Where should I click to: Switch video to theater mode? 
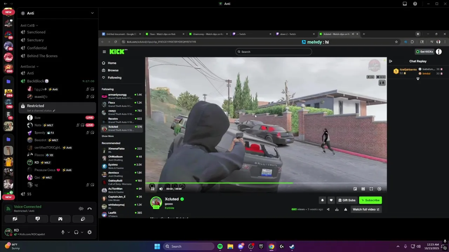point(363,189)
